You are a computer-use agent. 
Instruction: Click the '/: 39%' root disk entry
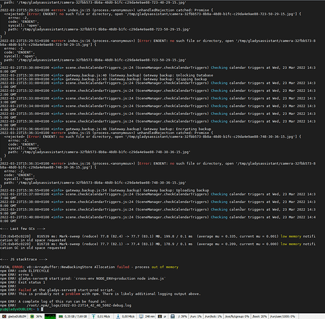[183, 316]
